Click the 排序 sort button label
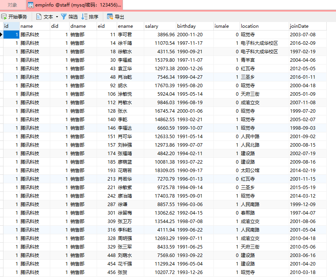The height and width of the screenshot is (279, 336). (x=94, y=17)
